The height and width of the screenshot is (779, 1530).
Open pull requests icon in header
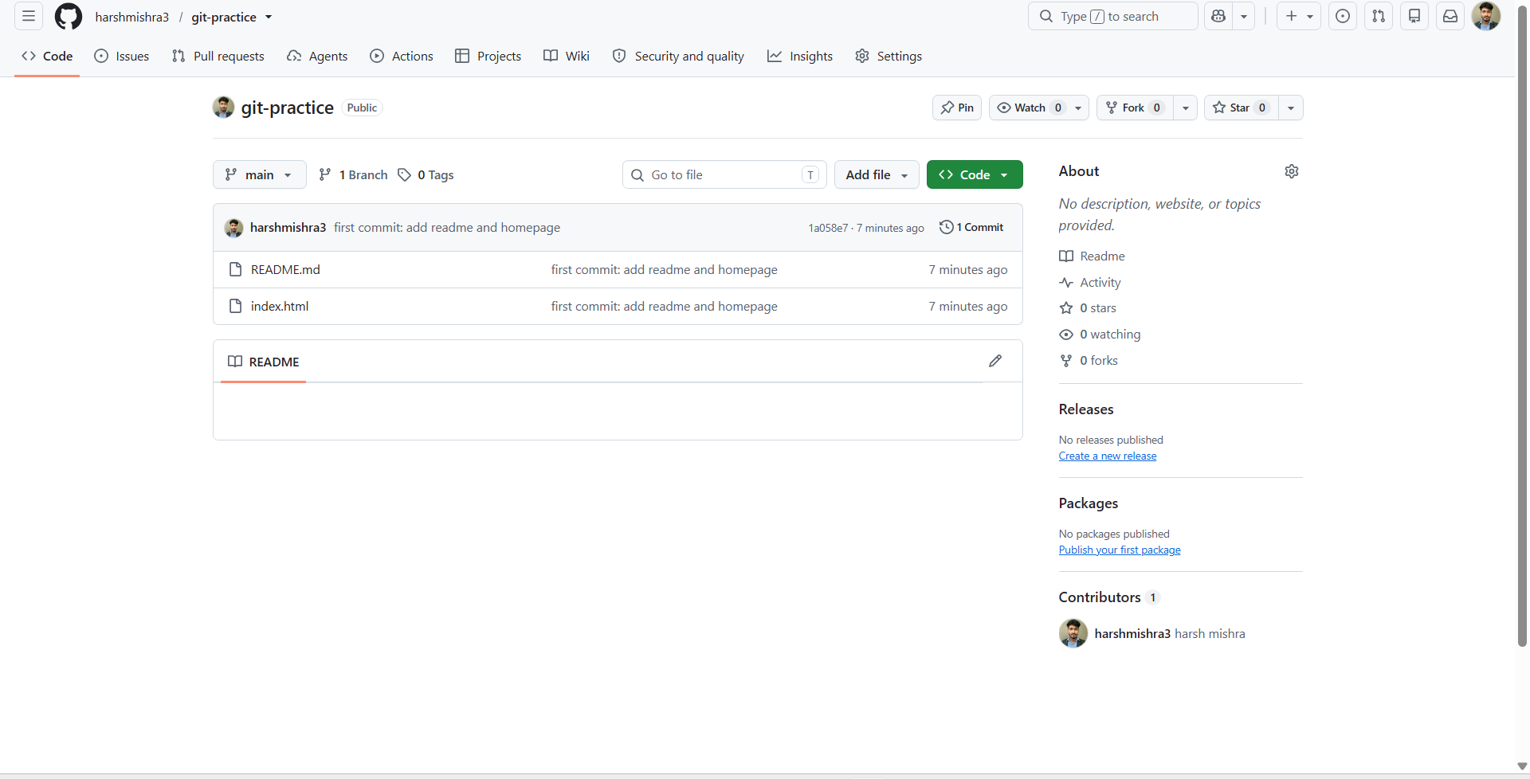[x=1379, y=16]
